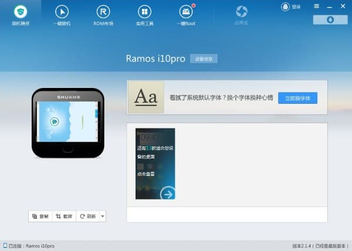Click the blue change font now button
The height and width of the screenshot is (251, 352).
297,98
